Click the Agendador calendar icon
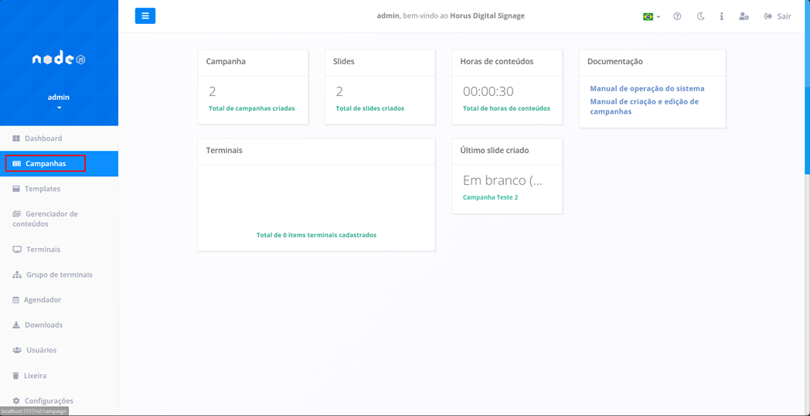Viewport: 810px width, 416px height. 15,300
